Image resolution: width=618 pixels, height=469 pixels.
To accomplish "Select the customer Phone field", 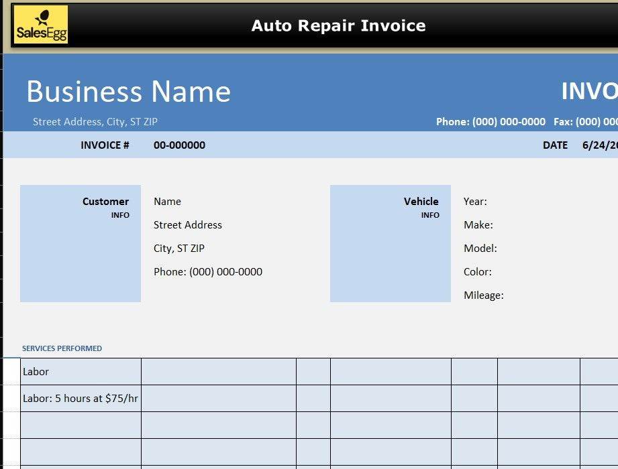I will point(207,272).
